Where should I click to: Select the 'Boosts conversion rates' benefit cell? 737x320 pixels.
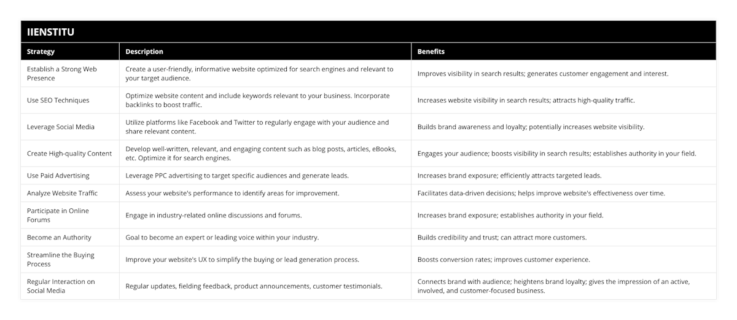click(x=504, y=259)
